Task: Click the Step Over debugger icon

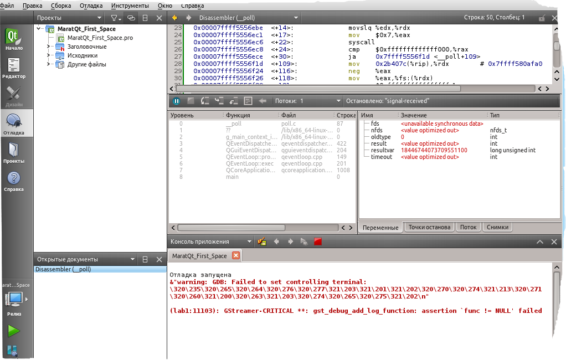Action: (205, 101)
